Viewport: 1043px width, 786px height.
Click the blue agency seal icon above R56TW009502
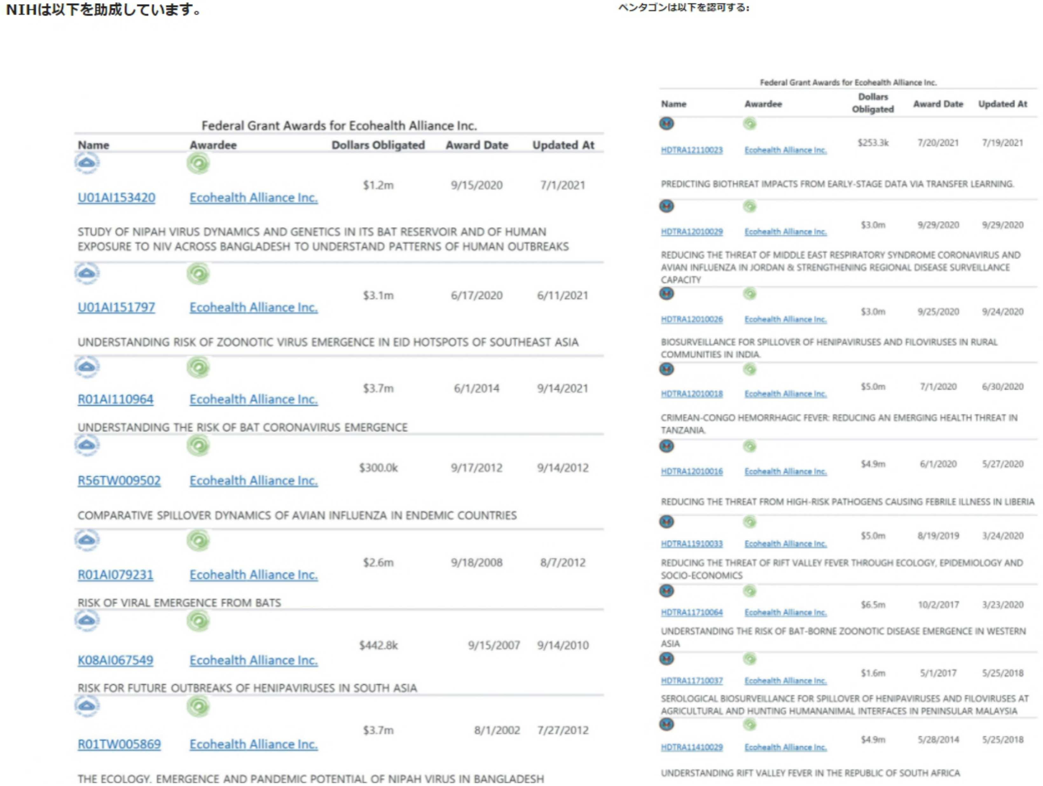point(87,445)
